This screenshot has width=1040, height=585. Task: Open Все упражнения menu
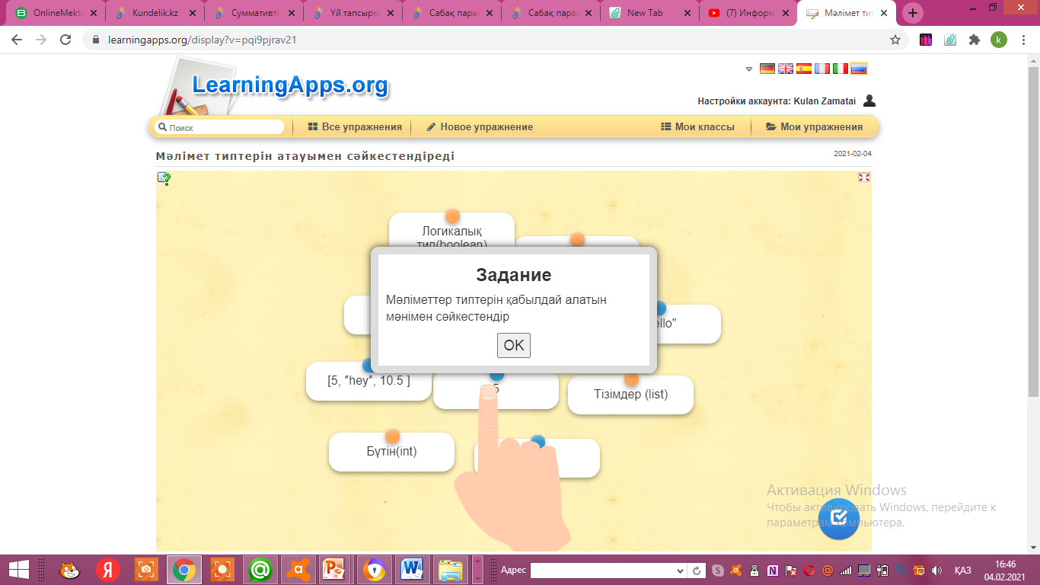coord(355,127)
